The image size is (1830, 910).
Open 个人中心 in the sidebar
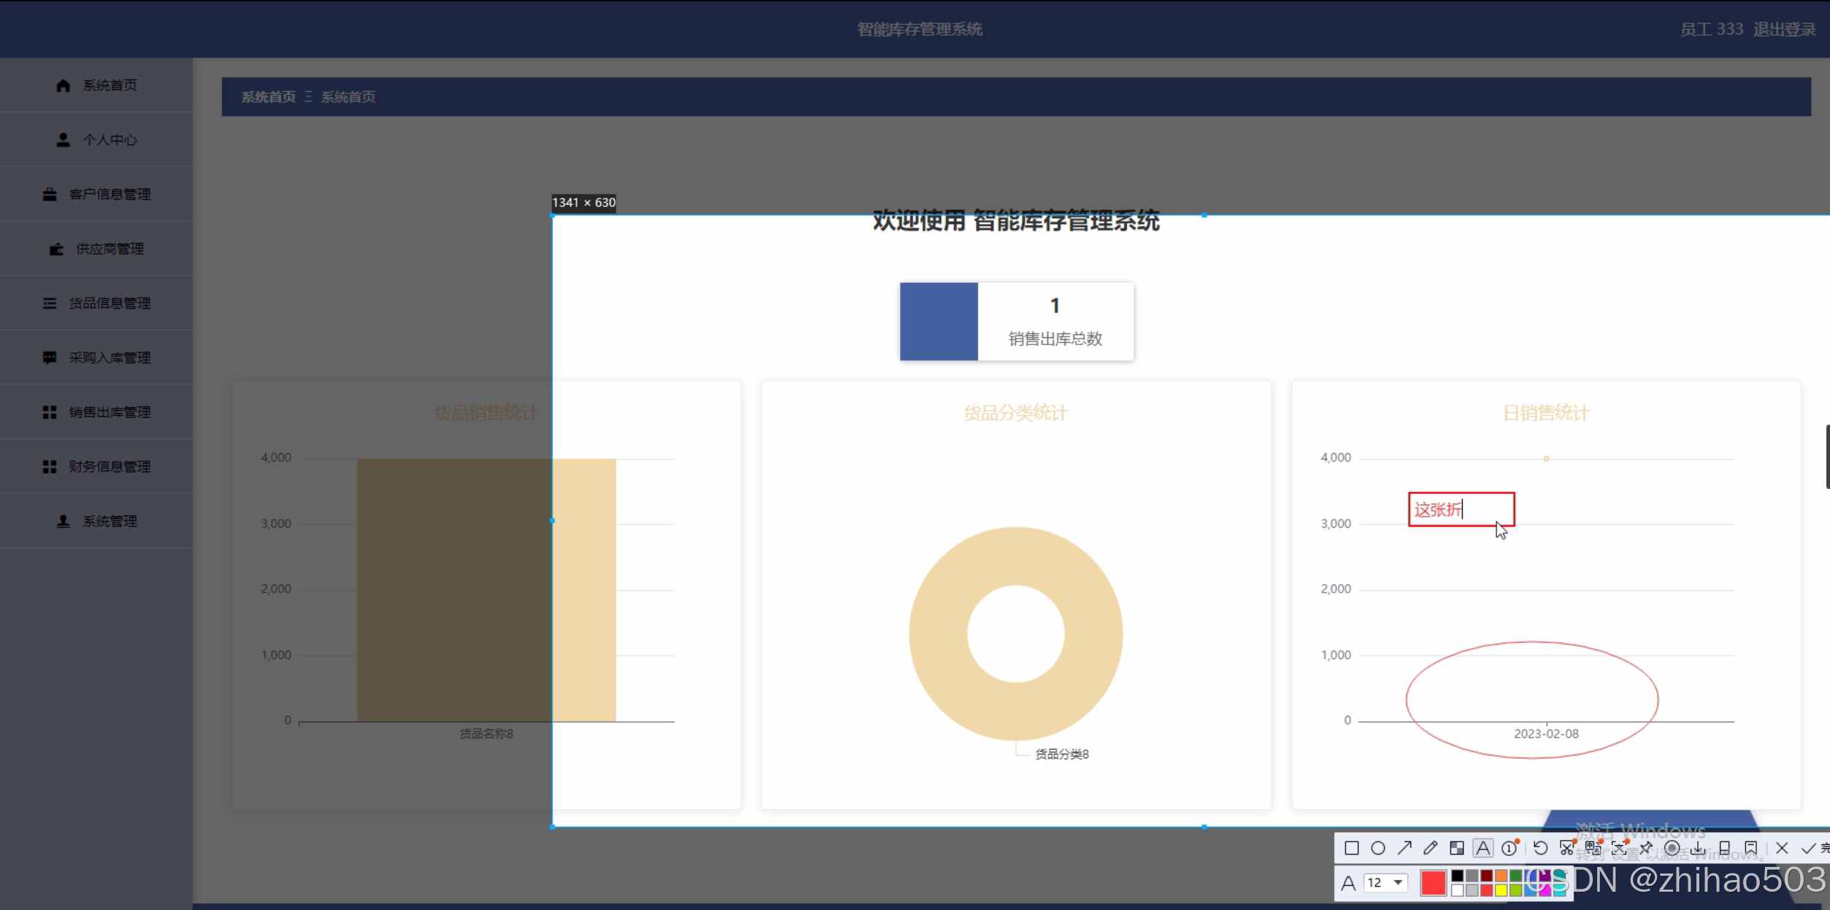pos(96,139)
